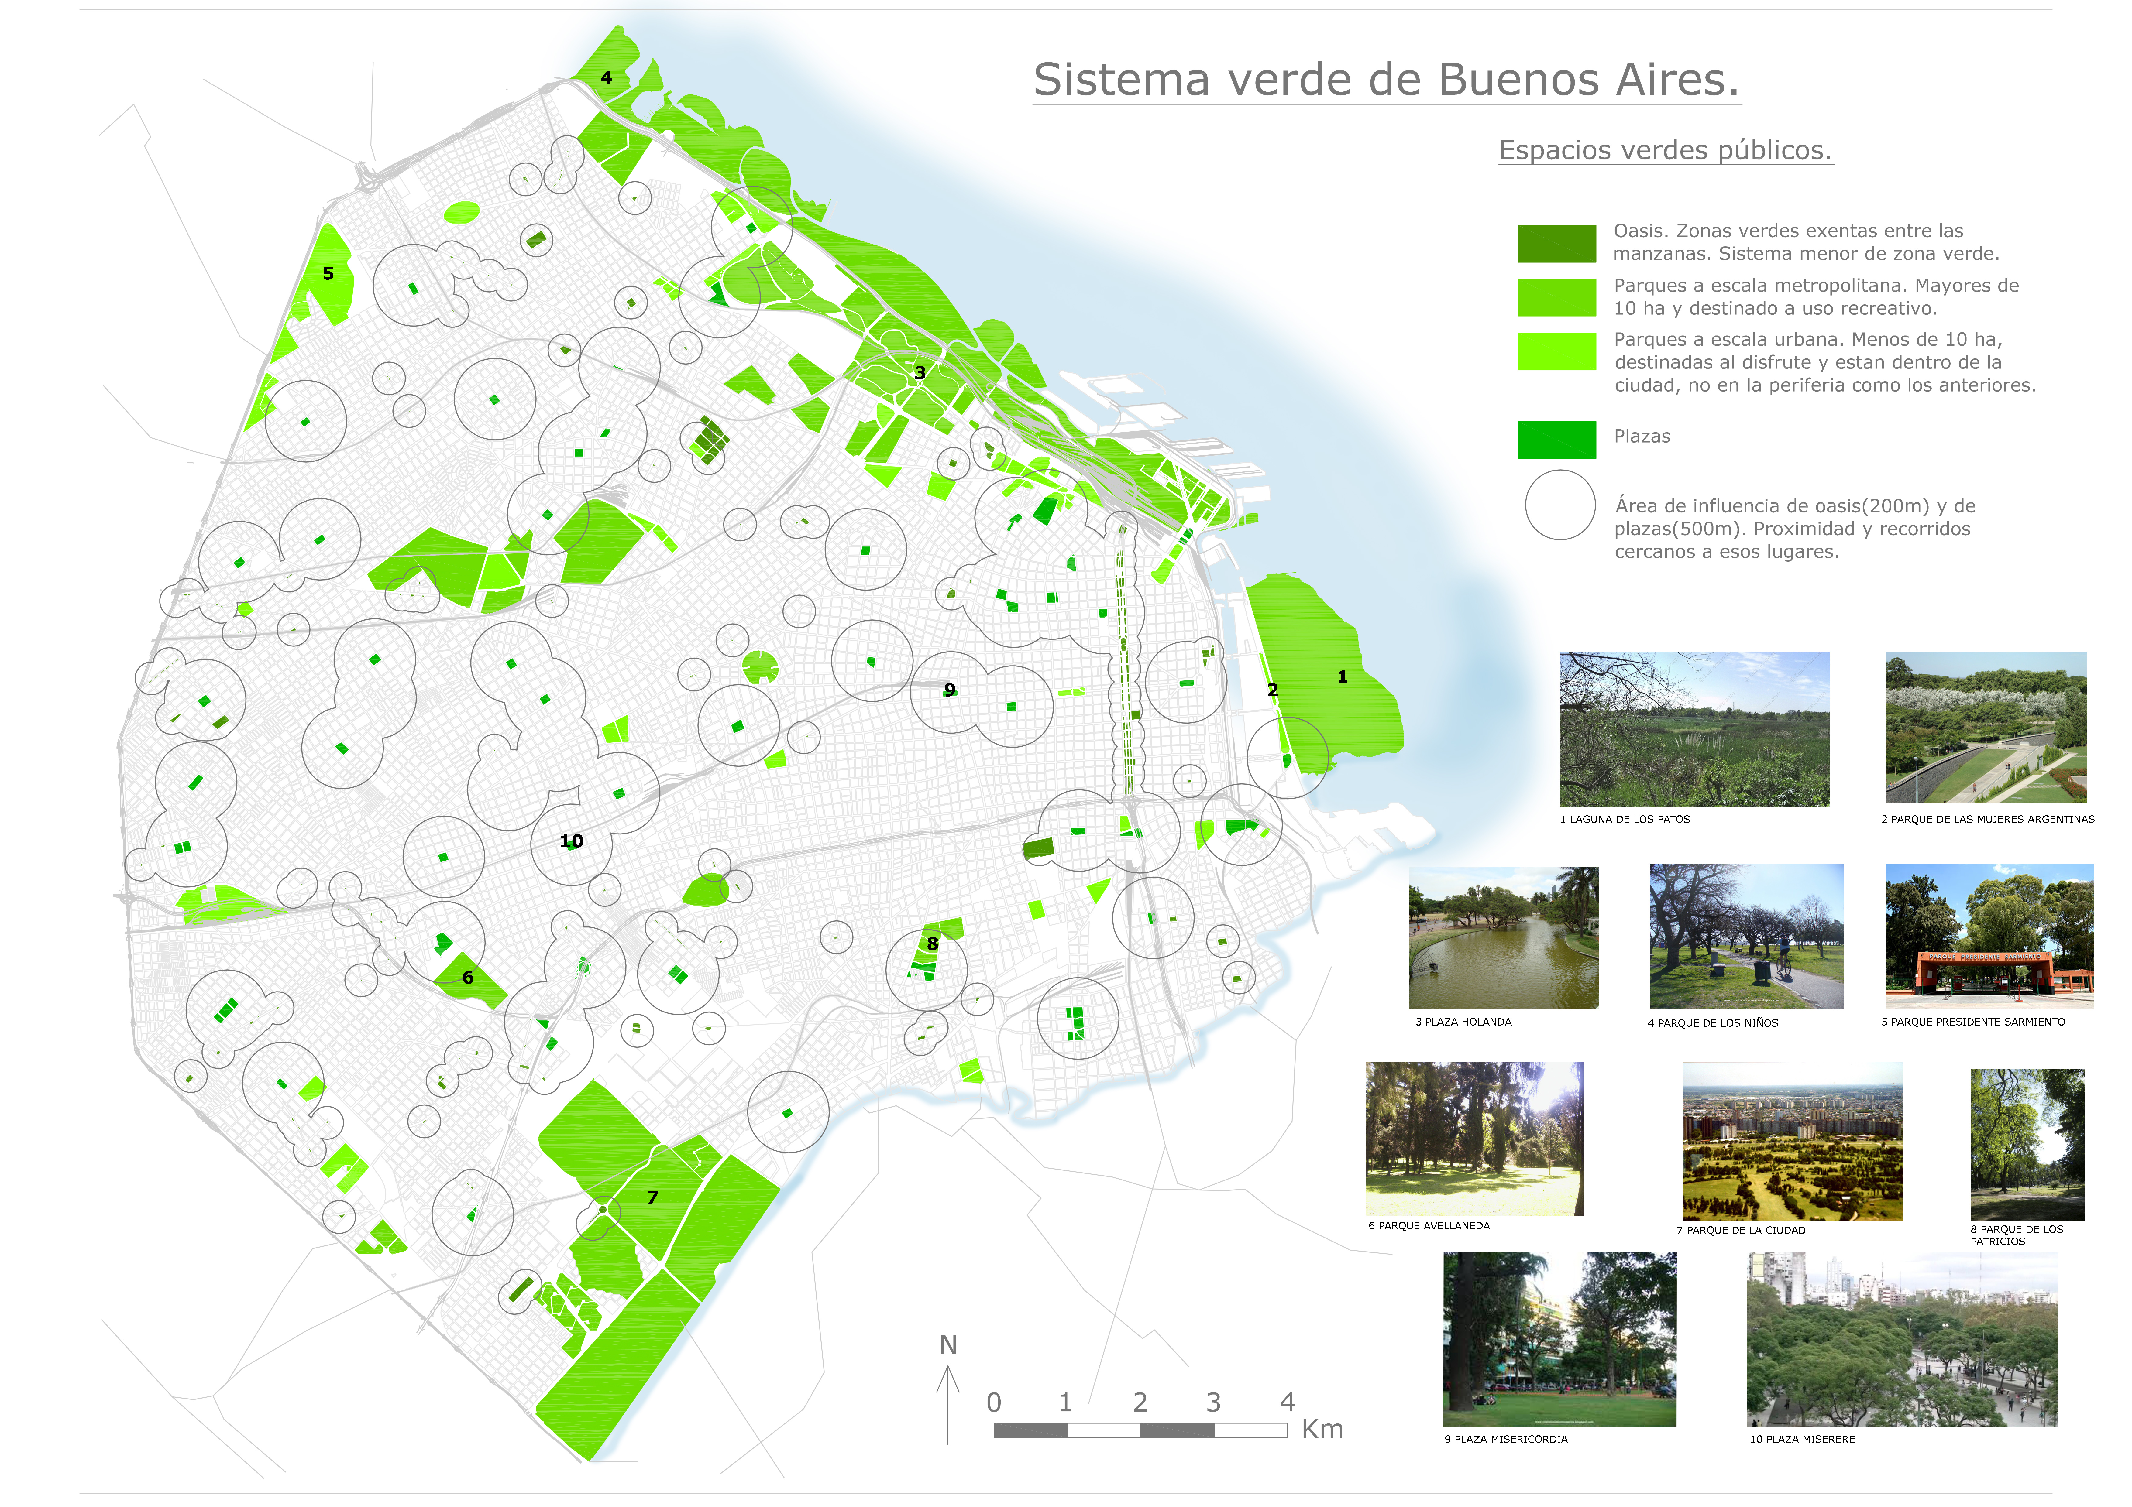The width and height of the screenshot is (2132, 1507).
Task: Click map marker number 10
Action: tap(572, 841)
